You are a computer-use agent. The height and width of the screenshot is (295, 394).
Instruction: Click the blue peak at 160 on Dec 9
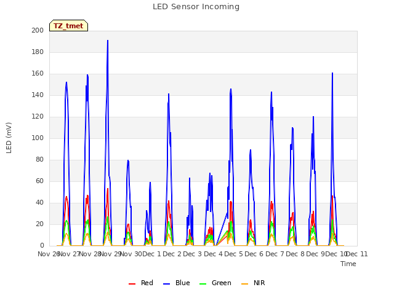(x=332, y=74)
